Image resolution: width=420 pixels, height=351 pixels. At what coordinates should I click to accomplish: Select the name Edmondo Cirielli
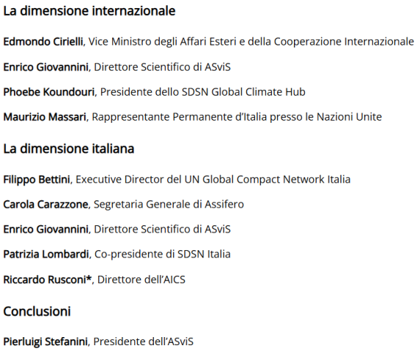point(43,42)
